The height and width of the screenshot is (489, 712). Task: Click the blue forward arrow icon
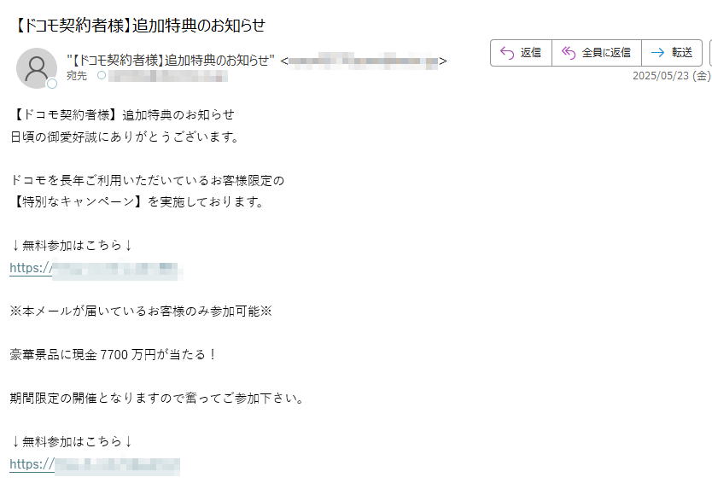(x=657, y=53)
